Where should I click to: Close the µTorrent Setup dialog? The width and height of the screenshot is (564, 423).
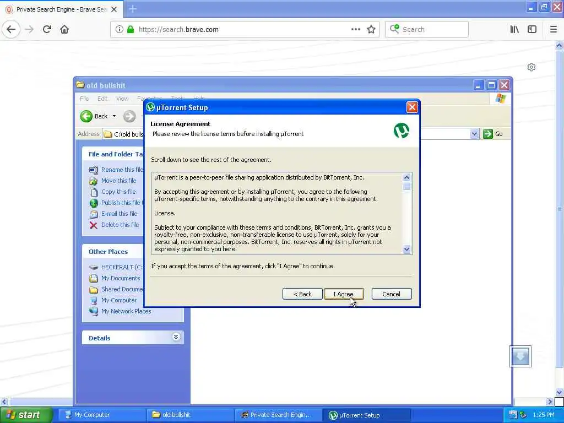click(x=412, y=107)
